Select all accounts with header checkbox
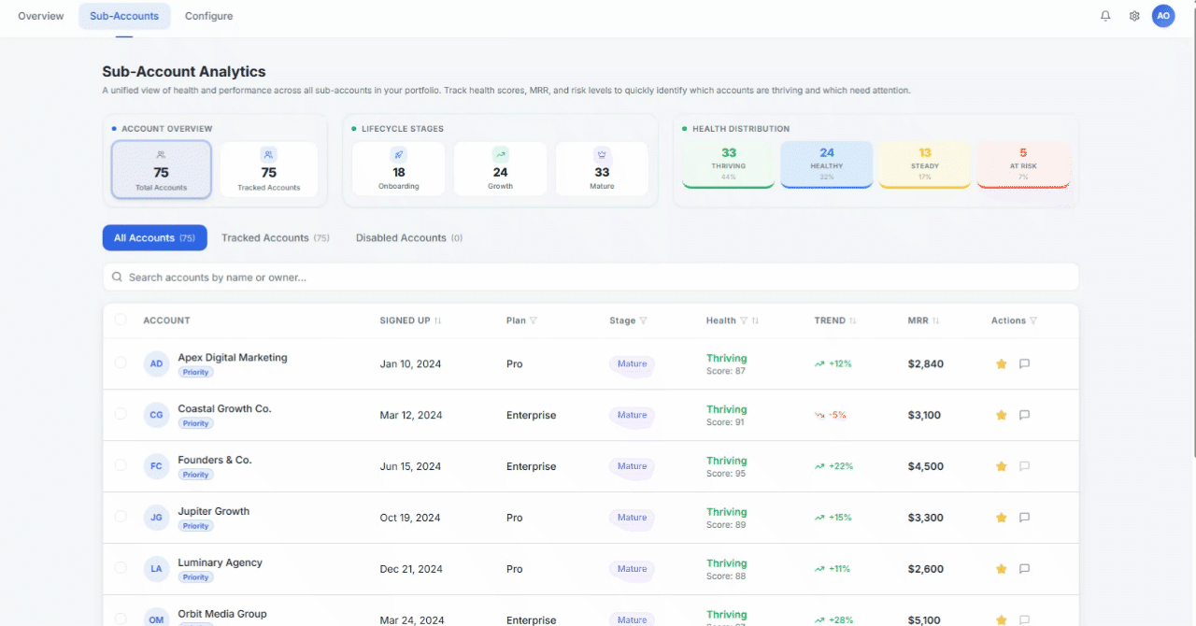This screenshot has width=1196, height=626. click(121, 320)
